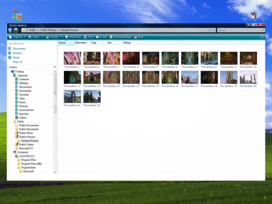Select Contacts in folder tree
272x204 pixels.
(x=22, y=79)
